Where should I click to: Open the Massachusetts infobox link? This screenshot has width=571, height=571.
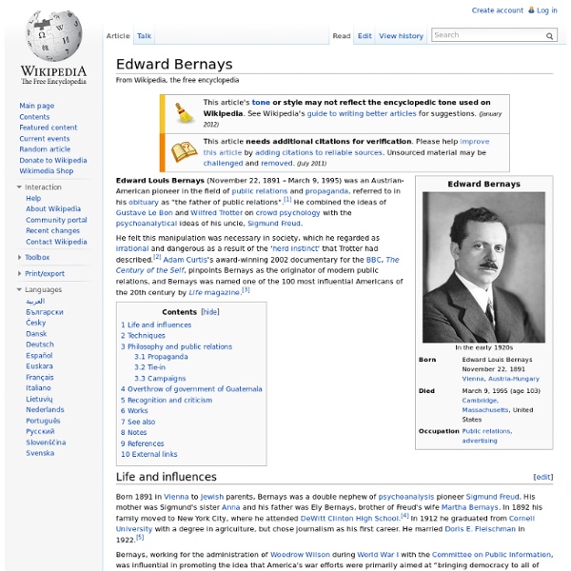pos(484,410)
